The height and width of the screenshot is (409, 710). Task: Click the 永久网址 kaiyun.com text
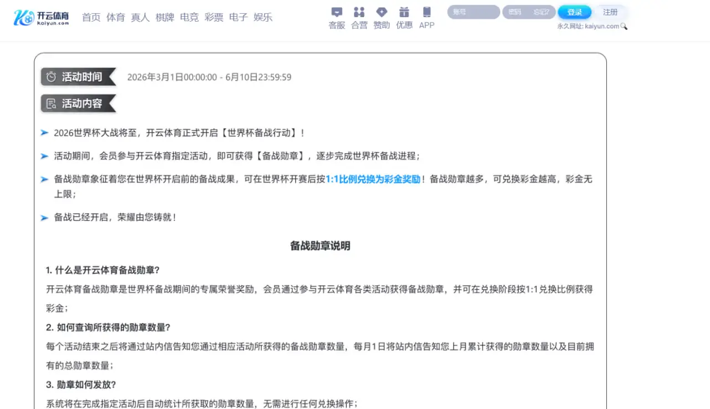588,26
